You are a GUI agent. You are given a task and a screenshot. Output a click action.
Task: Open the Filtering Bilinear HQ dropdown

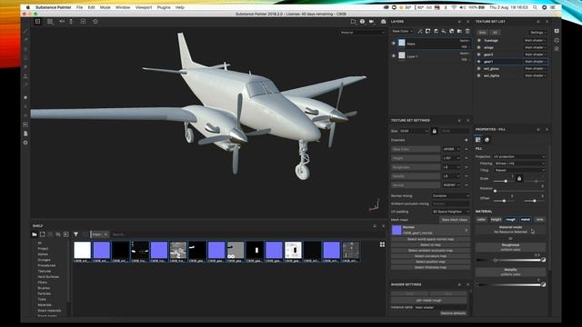pyautogui.click(x=519, y=163)
